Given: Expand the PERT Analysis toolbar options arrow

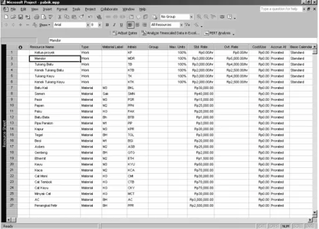Looking at the screenshot, I should [x=234, y=34].
